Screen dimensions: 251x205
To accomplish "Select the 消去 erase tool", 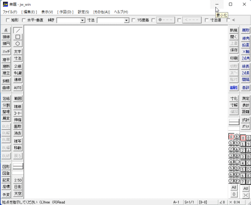I will [x=18, y=133].
